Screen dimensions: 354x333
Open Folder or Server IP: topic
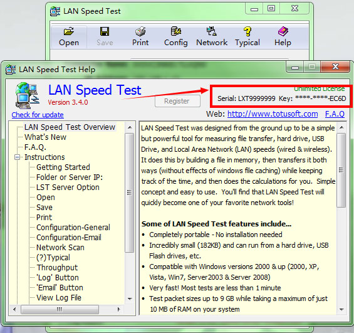70,177
